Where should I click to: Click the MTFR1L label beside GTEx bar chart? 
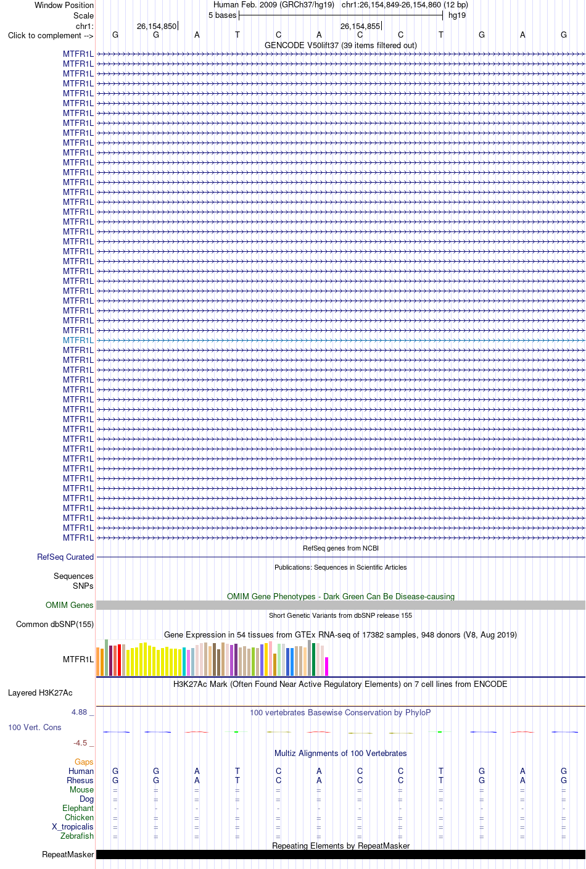pyautogui.click(x=78, y=659)
